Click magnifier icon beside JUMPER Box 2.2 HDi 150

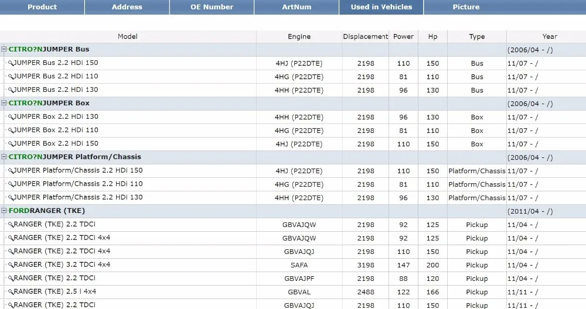pyautogui.click(x=11, y=144)
